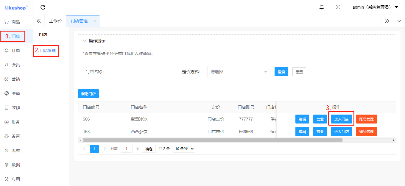The width and height of the screenshot is (405, 186).
Task: Select 门店管理 submenu item
Action: [48, 51]
